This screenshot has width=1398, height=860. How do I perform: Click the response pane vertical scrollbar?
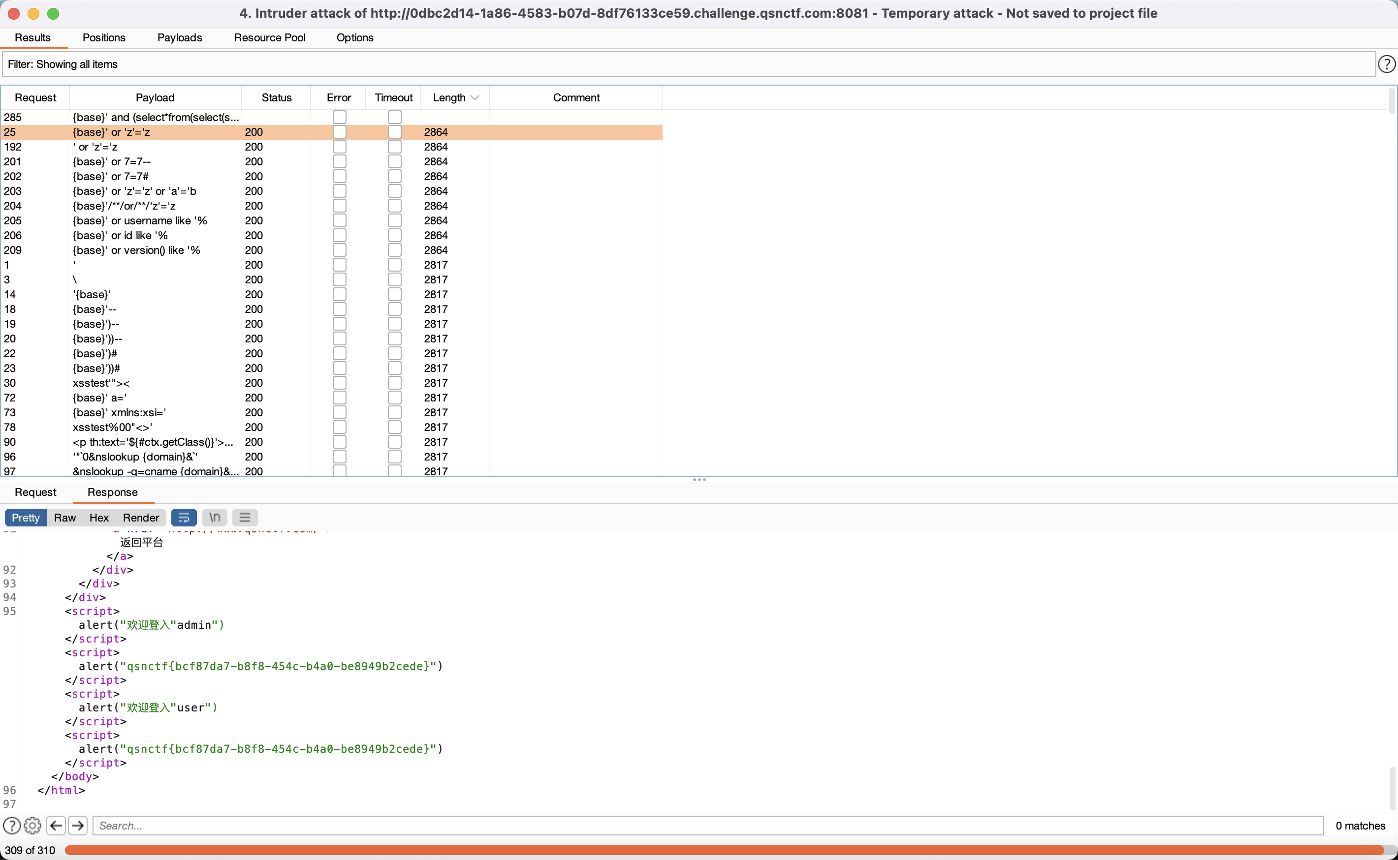[x=1392, y=788]
